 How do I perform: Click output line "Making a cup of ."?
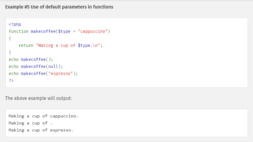[30, 123]
